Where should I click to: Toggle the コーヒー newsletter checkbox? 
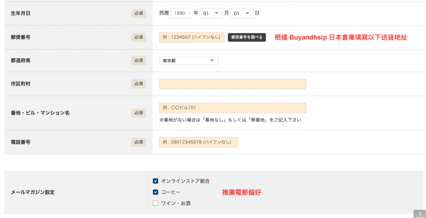156,192
